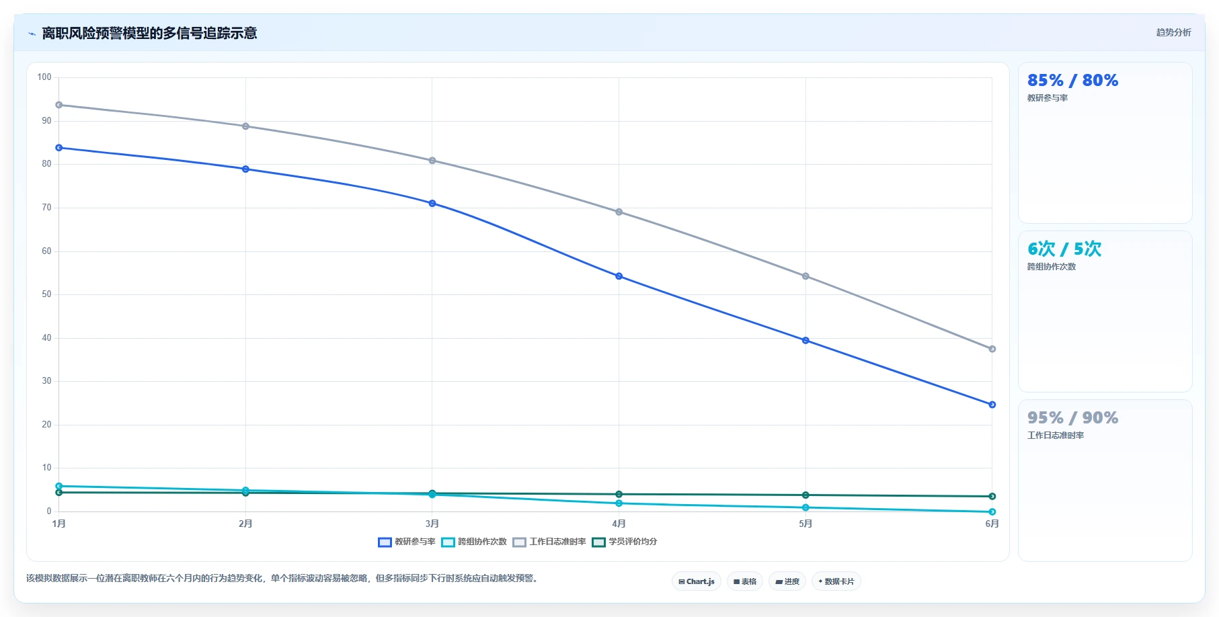1219x617 pixels.
Task: Open the 6次 / 5次 跨组协作次数 card
Action: [1105, 311]
